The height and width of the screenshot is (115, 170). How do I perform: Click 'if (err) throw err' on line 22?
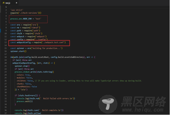pyautogui.click(x=24, y=69)
